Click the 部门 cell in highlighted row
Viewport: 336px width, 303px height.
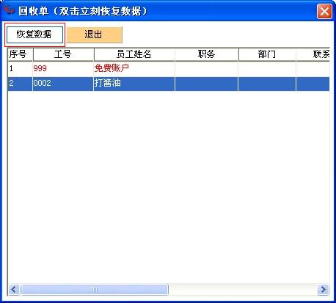click(x=267, y=84)
